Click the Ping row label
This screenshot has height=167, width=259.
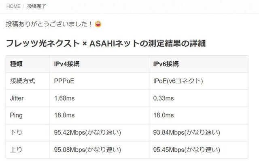pyautogui.click(x=16, y=115)
